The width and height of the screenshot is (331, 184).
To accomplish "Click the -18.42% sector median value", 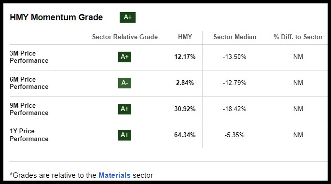I will pos(234,109).
